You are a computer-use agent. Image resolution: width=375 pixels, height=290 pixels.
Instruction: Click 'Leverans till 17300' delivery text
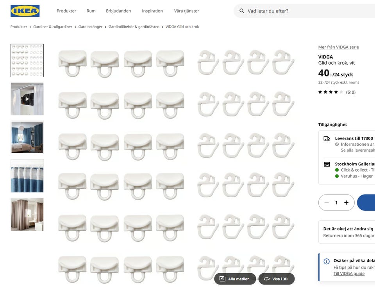point(354,138)
